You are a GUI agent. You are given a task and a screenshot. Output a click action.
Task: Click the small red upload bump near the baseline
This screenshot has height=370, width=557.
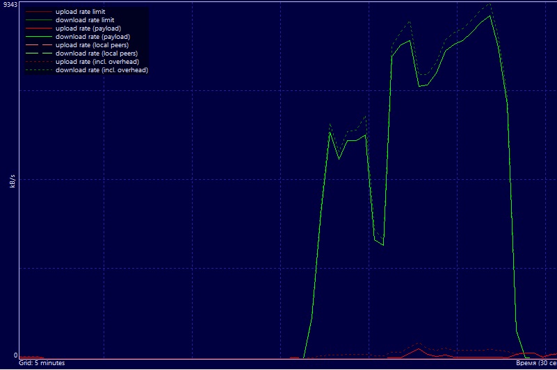click(417, 349)
